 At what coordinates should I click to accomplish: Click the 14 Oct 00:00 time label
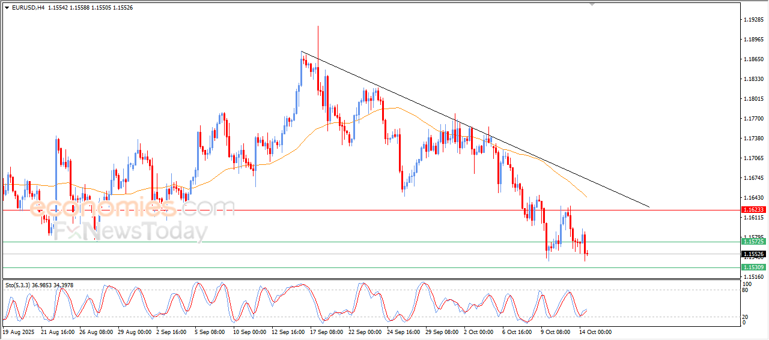(x=595, y=332)
